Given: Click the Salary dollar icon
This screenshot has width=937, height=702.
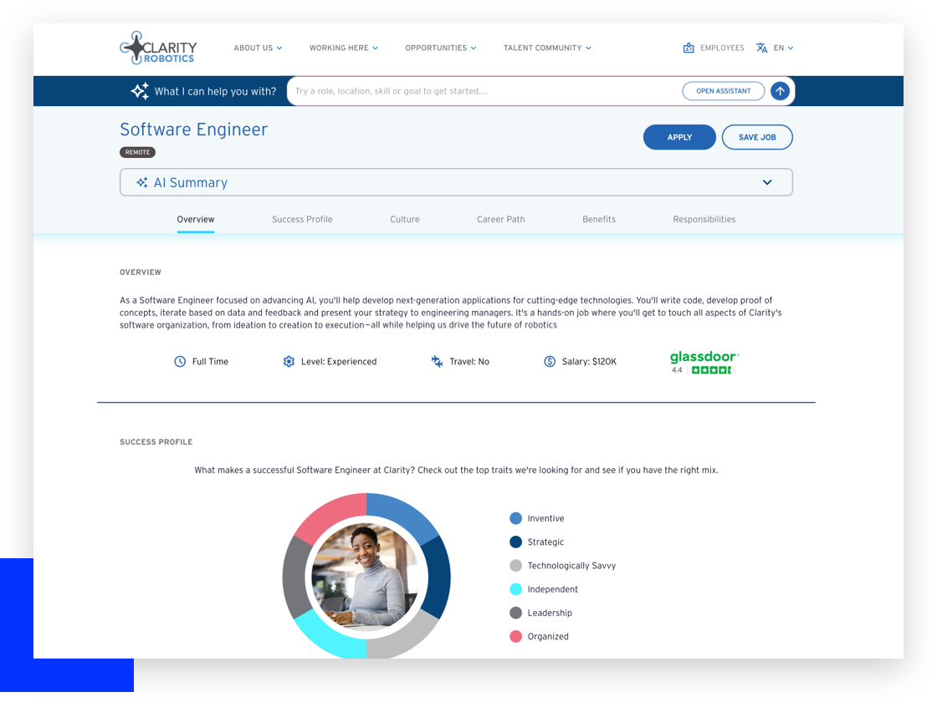Looking at the screenshot, I should [x=550, y=362].
